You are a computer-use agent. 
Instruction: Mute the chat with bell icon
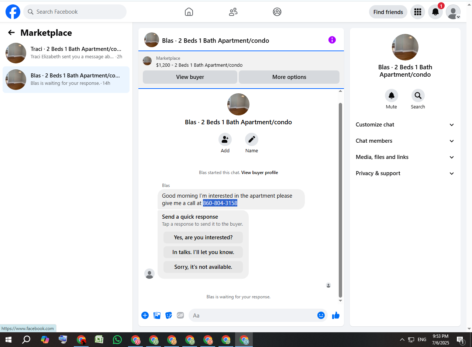tap(392, 96)
